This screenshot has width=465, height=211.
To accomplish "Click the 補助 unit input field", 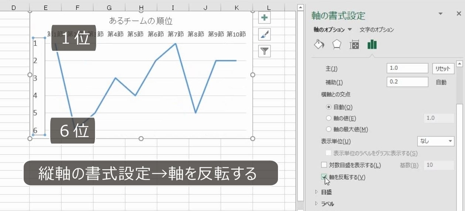I will (x=407, y=82).
